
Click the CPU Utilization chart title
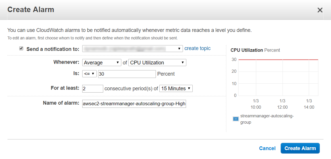coord(255,50)
